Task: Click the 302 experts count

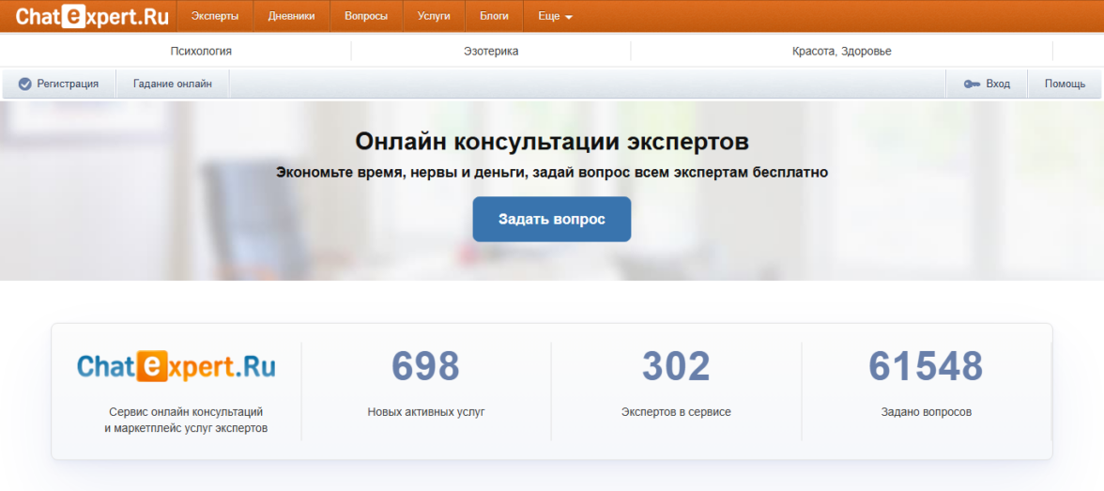Action: [x=676, y=366]
